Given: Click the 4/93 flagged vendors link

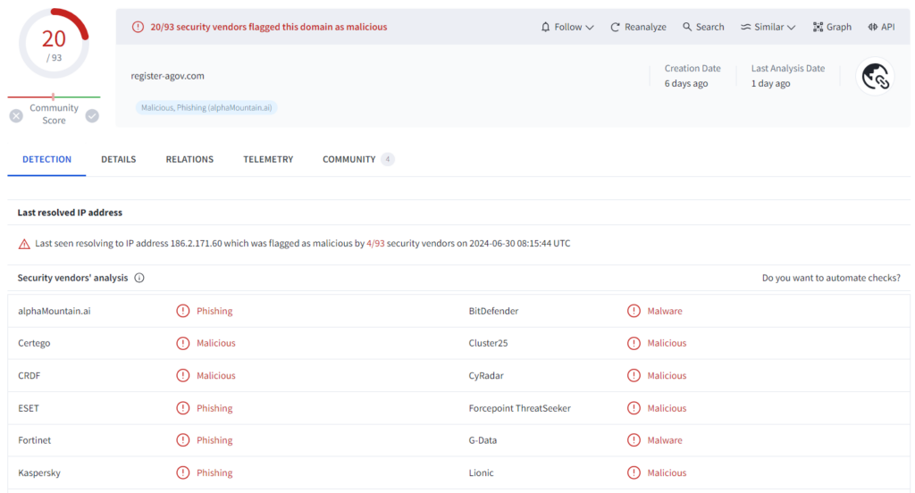Looking at the screenshot, I should (x=376, y=243).
